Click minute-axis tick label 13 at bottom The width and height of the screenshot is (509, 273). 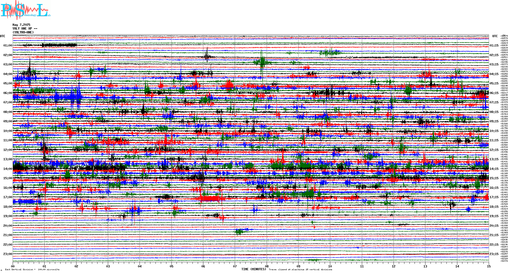pyautogui.click(x=425, y=266)
